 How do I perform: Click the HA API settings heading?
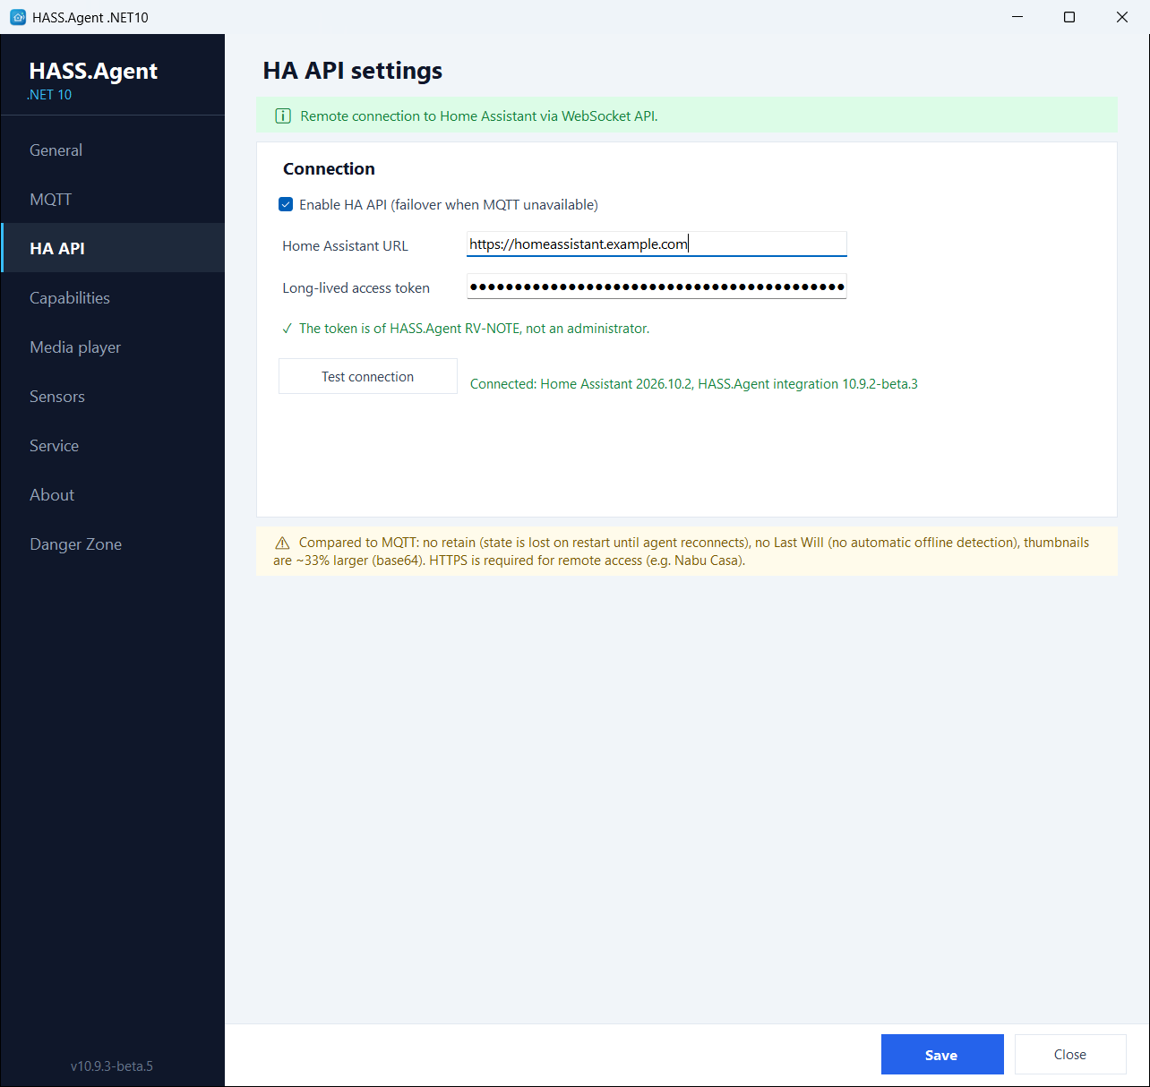click(x=353, y=71)
